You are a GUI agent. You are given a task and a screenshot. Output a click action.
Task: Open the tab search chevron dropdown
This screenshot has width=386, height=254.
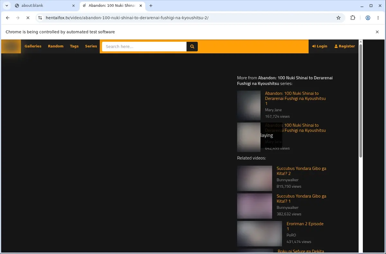point(6,5)
